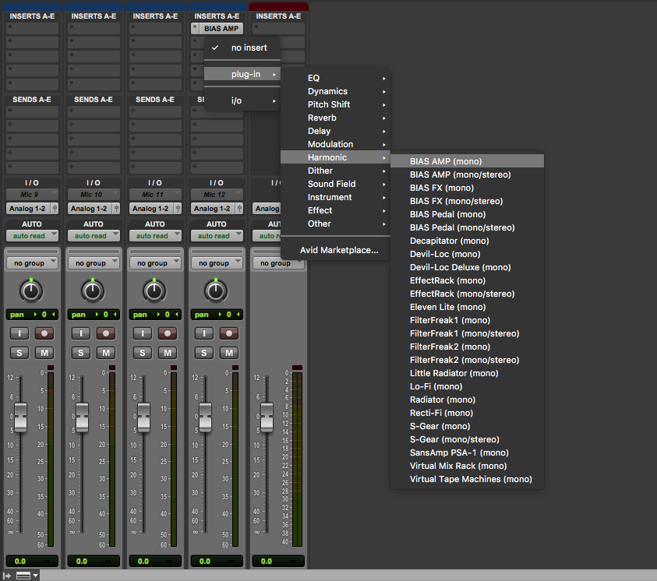Image resolution: width=657 pixels, height=581 pixels.
Task: Click first empty insert slot on Mic 9 track
Action: [32, 29]
